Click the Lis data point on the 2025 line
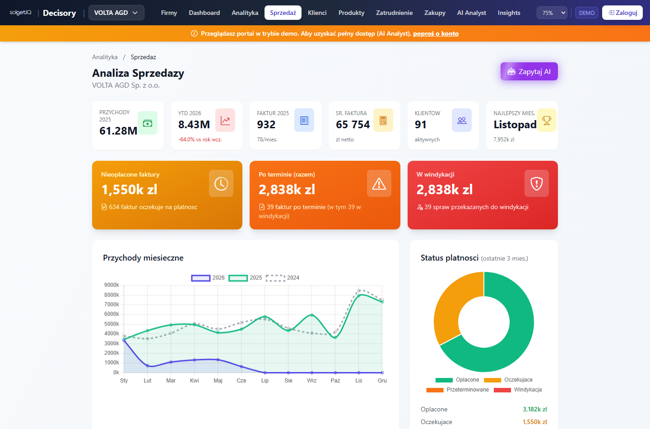Viewport: 650px width, 429px height. (359, 295)
